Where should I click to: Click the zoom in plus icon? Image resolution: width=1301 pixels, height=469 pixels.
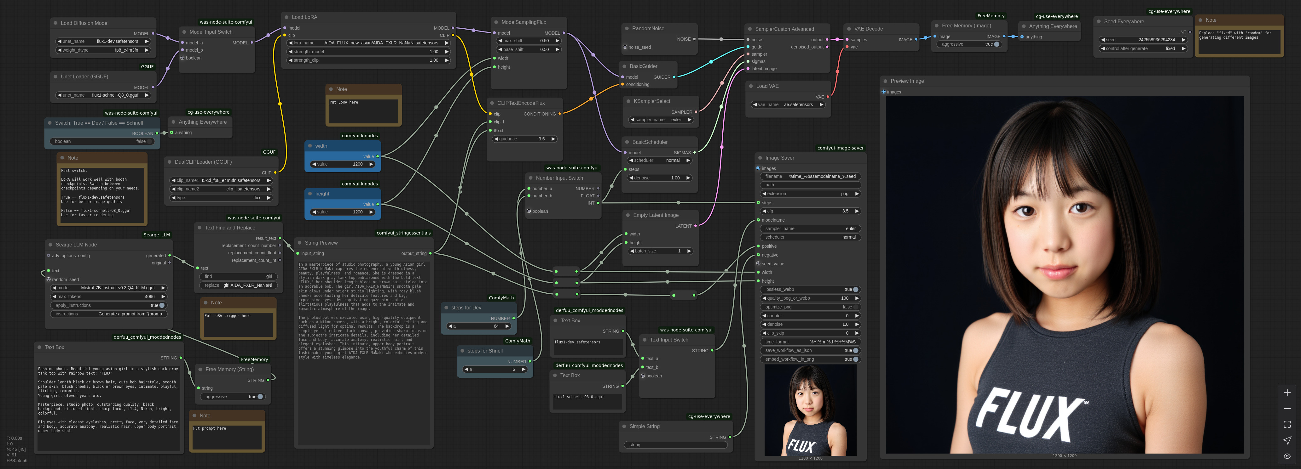click(x=1287, y=393)
